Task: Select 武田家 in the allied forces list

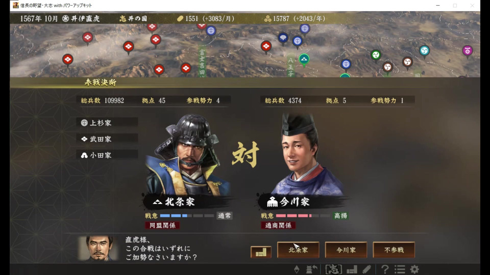Action: (107, 139)
